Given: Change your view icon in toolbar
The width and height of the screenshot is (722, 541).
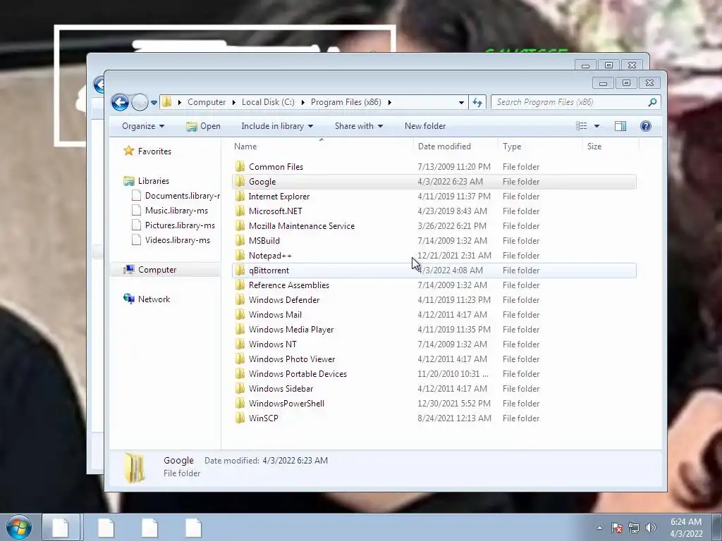Looking at the screenshot, I should (x=582, y=126).
